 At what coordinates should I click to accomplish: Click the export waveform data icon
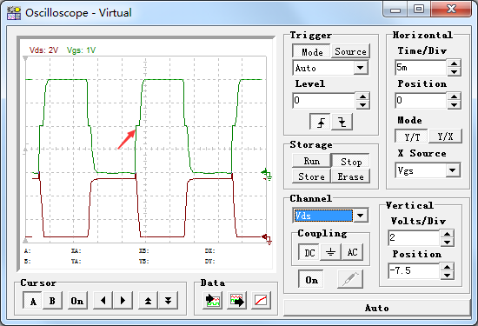point(237,301)
